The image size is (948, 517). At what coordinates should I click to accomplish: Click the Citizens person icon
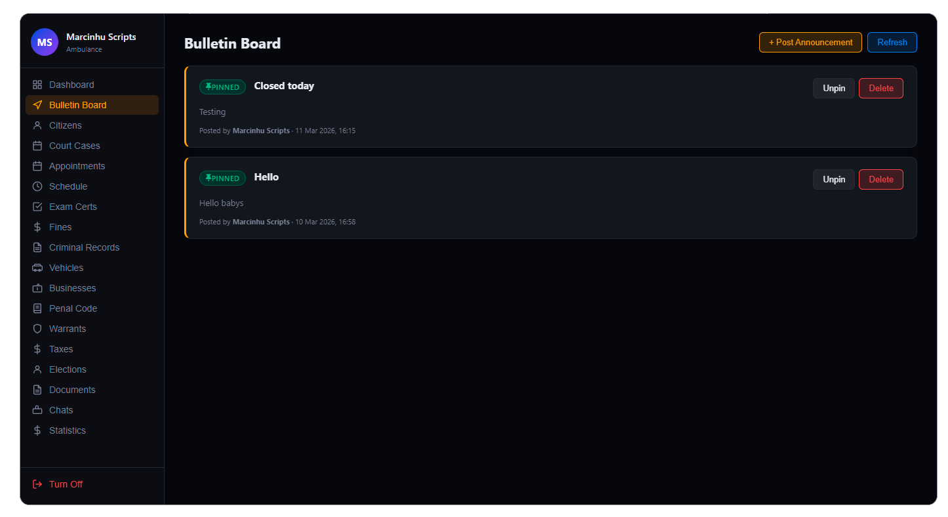pyautogui.click(x=37, y=125)
